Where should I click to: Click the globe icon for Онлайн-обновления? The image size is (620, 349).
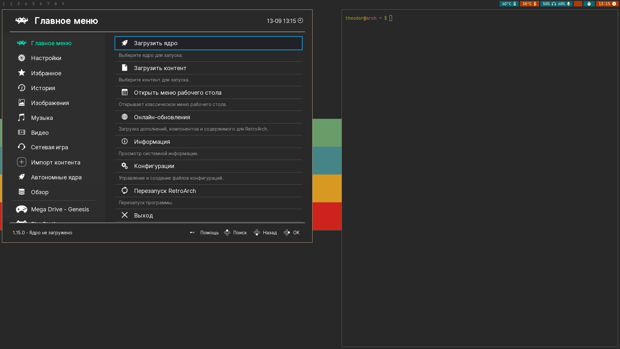(x=125, y=117)
